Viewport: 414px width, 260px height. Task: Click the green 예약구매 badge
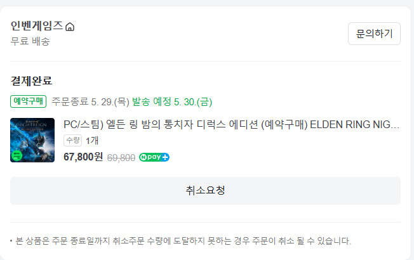28,101
